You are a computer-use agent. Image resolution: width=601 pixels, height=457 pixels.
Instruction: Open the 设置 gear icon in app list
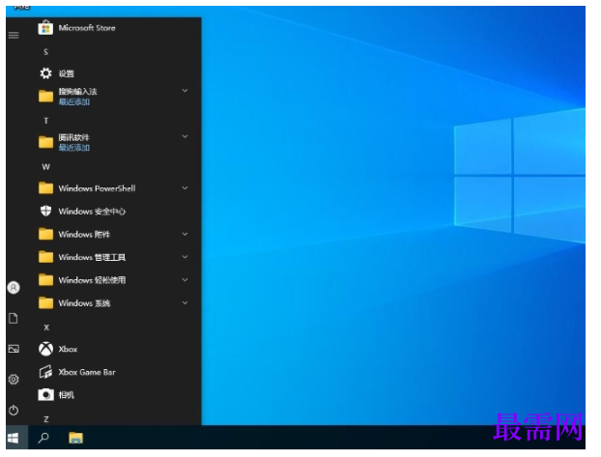tap(46, 73)
